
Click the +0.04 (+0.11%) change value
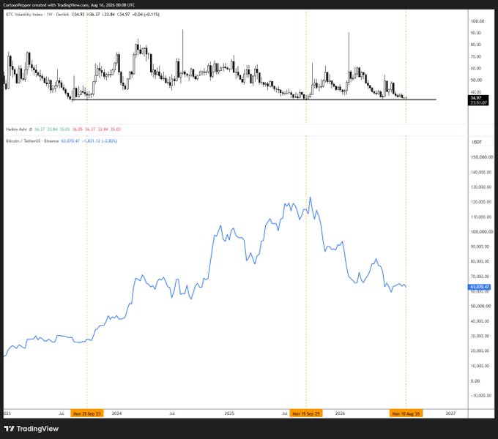(146, 15)
